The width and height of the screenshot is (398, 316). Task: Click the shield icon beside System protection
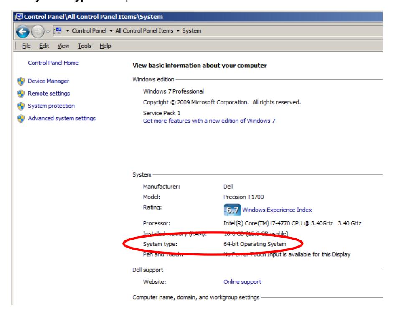21,106
